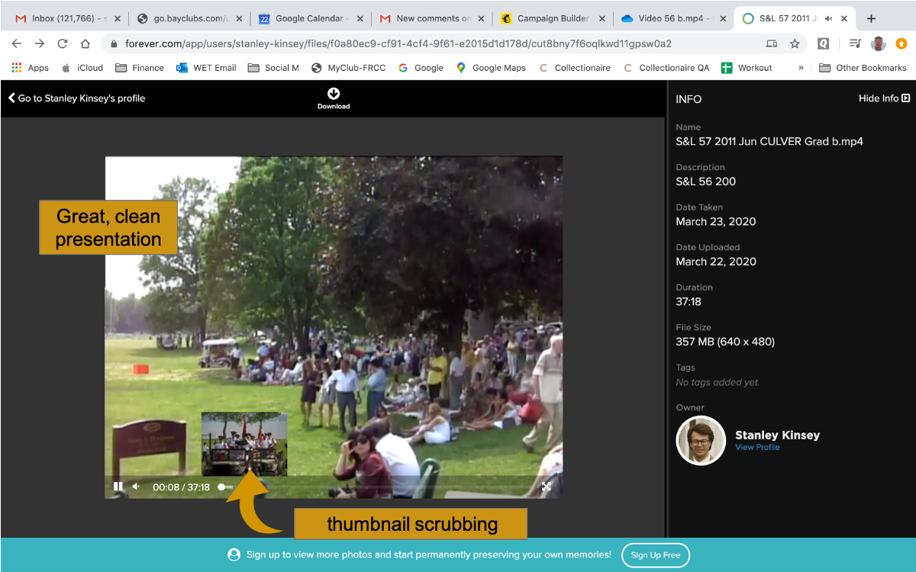Click Stanley Kinsey's owner avatar
The image size is (916, 572).
click(701, 440)
